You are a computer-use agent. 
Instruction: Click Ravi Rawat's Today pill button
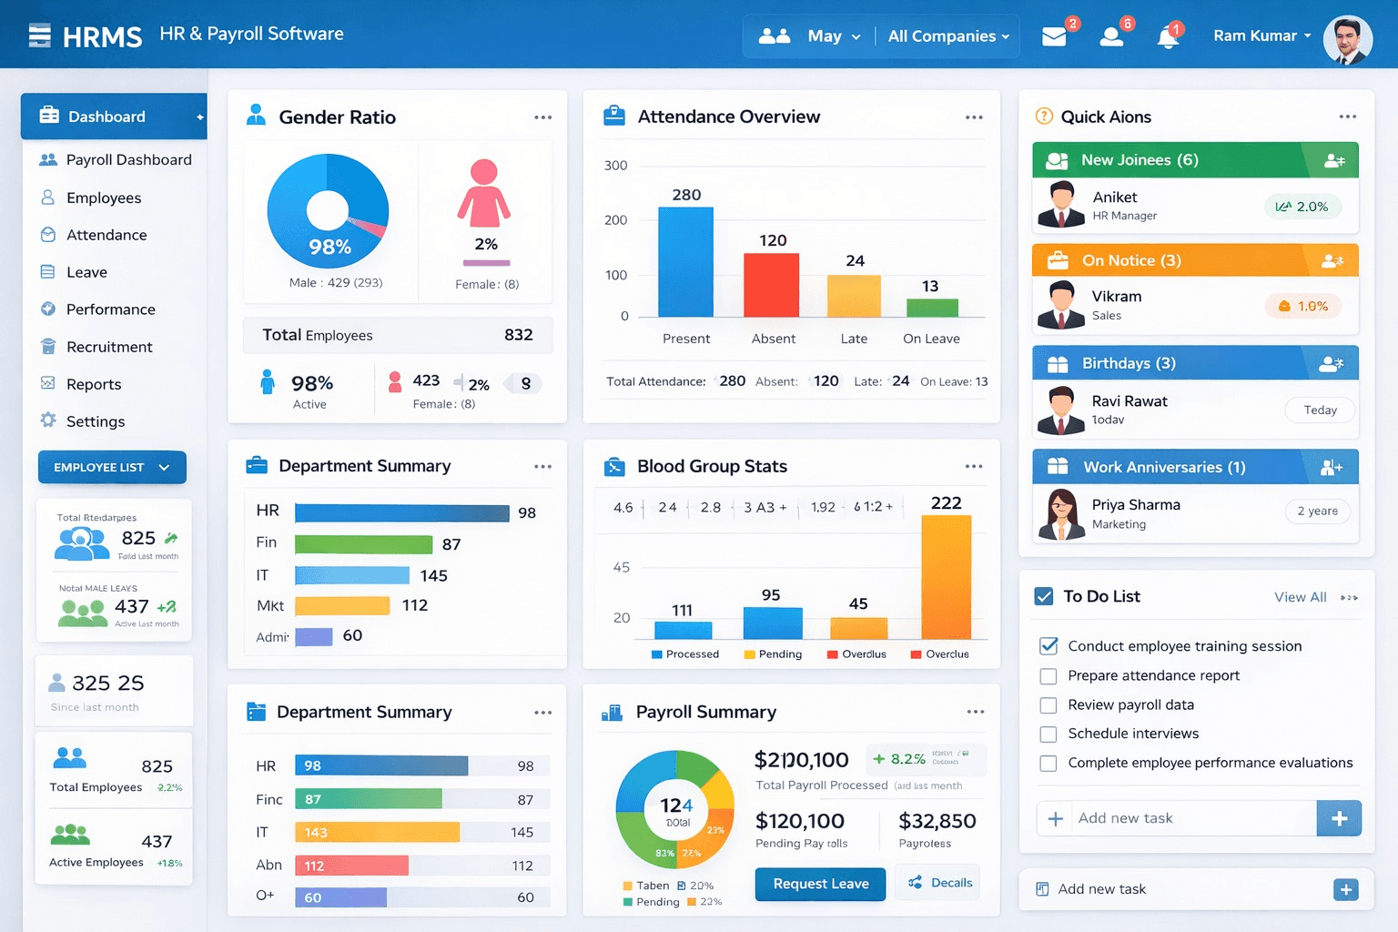coord(1320,410)
